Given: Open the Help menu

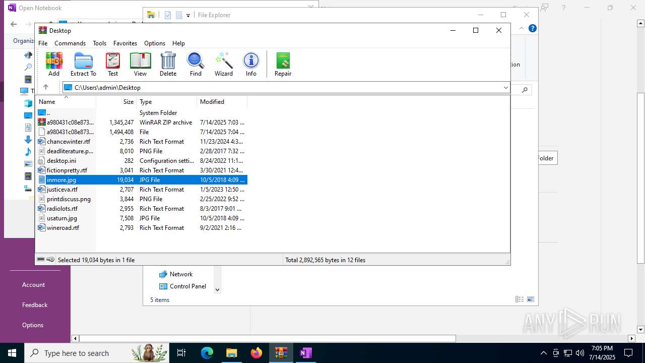Looking at the screenshot, I should coord(178,43).
